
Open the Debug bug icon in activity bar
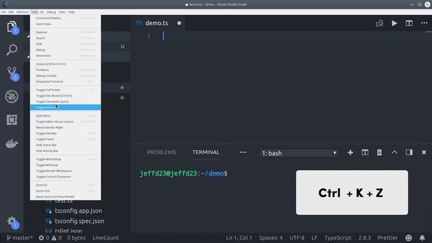[11, 97]
